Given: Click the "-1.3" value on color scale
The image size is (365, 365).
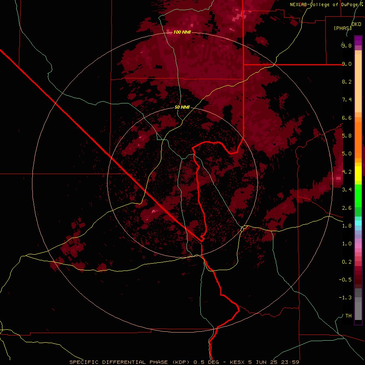Looking at the screenshot, I should tap(345, 298).
